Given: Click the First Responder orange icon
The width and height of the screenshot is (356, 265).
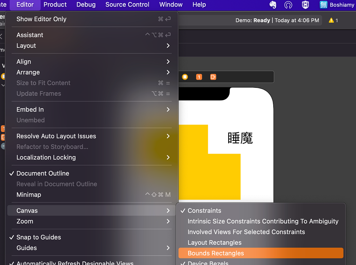Looking at the screenshot, I should [199, 77].
